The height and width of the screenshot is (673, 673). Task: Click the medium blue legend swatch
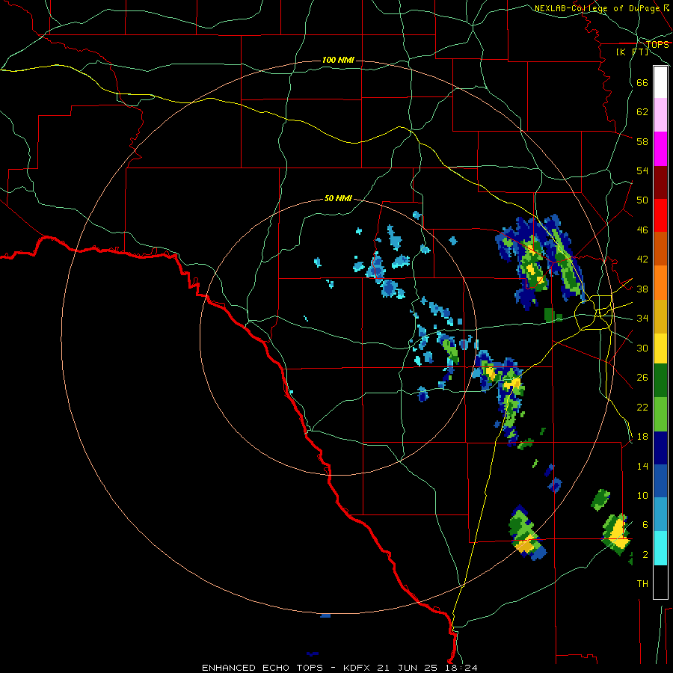tap(660, 481)
